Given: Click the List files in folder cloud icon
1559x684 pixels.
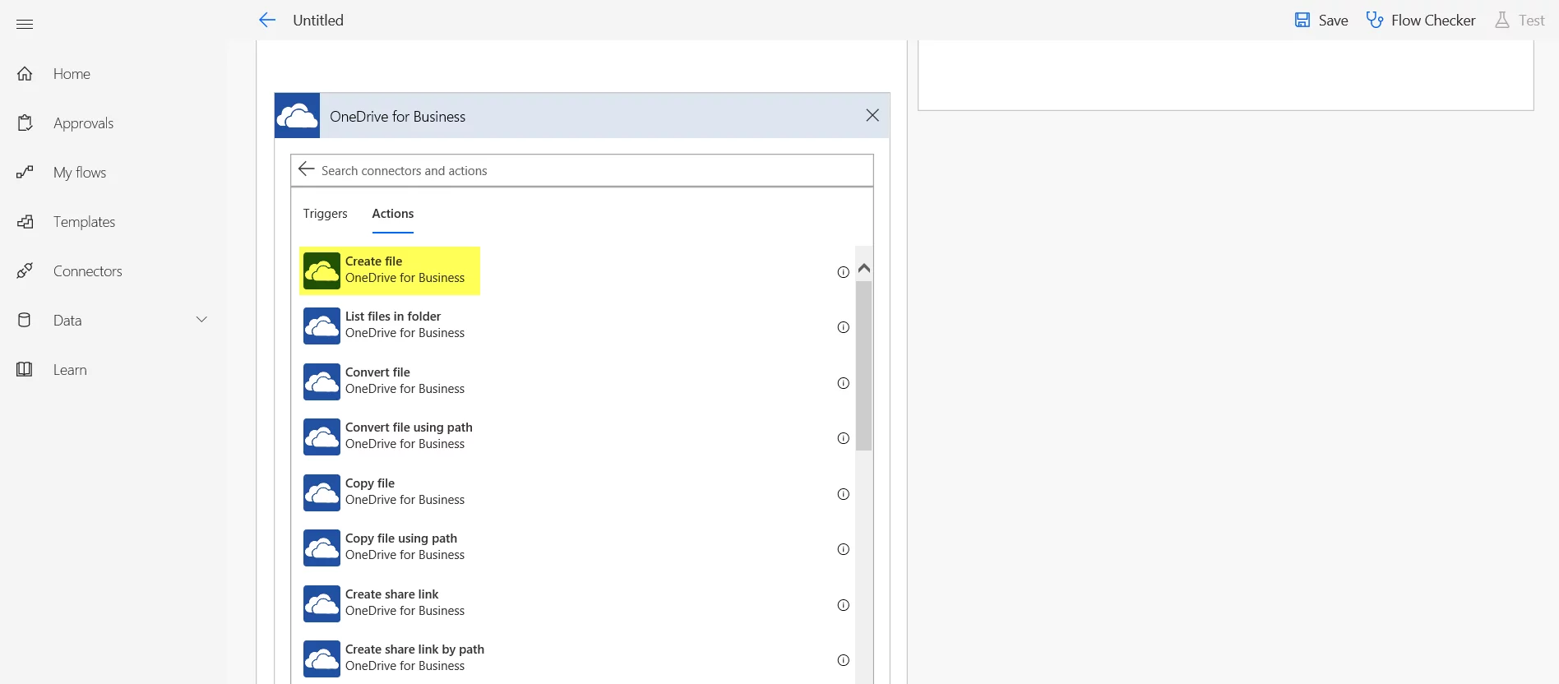Looking at the screenshot, I should pyautogui.click(x=322, y=326).
